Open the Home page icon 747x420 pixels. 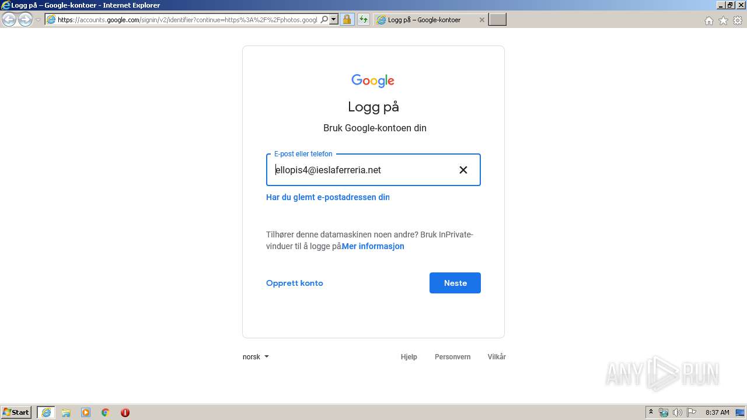pos(709,20)
